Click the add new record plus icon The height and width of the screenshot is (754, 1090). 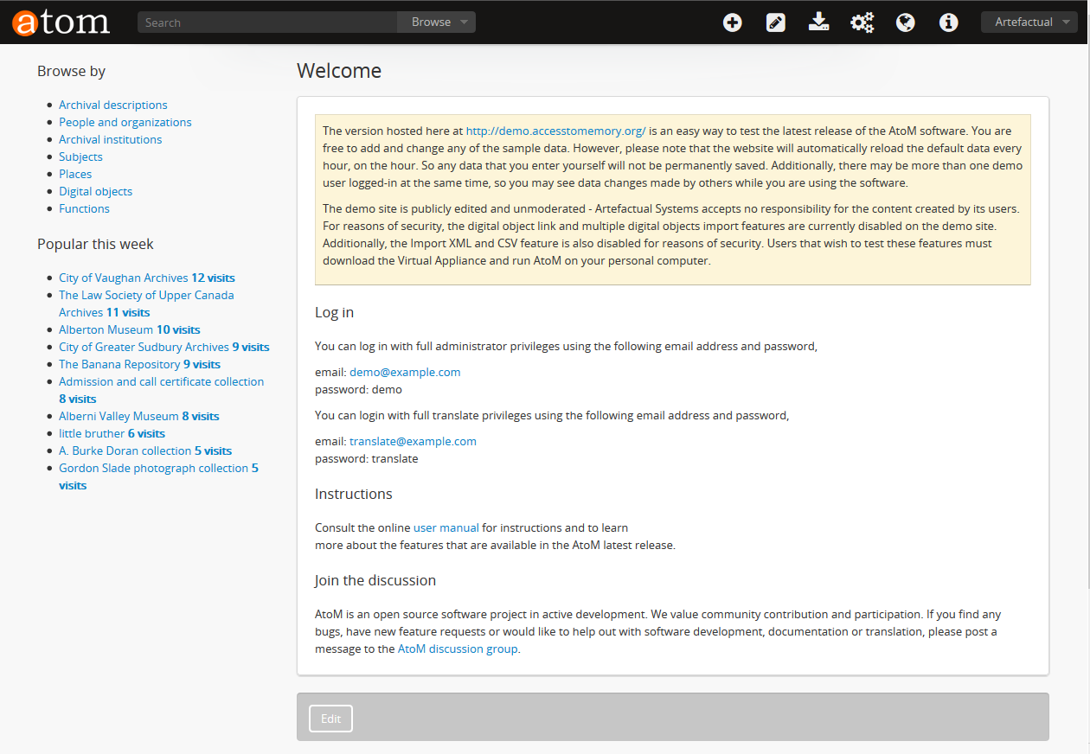click(x=732, y=22)
